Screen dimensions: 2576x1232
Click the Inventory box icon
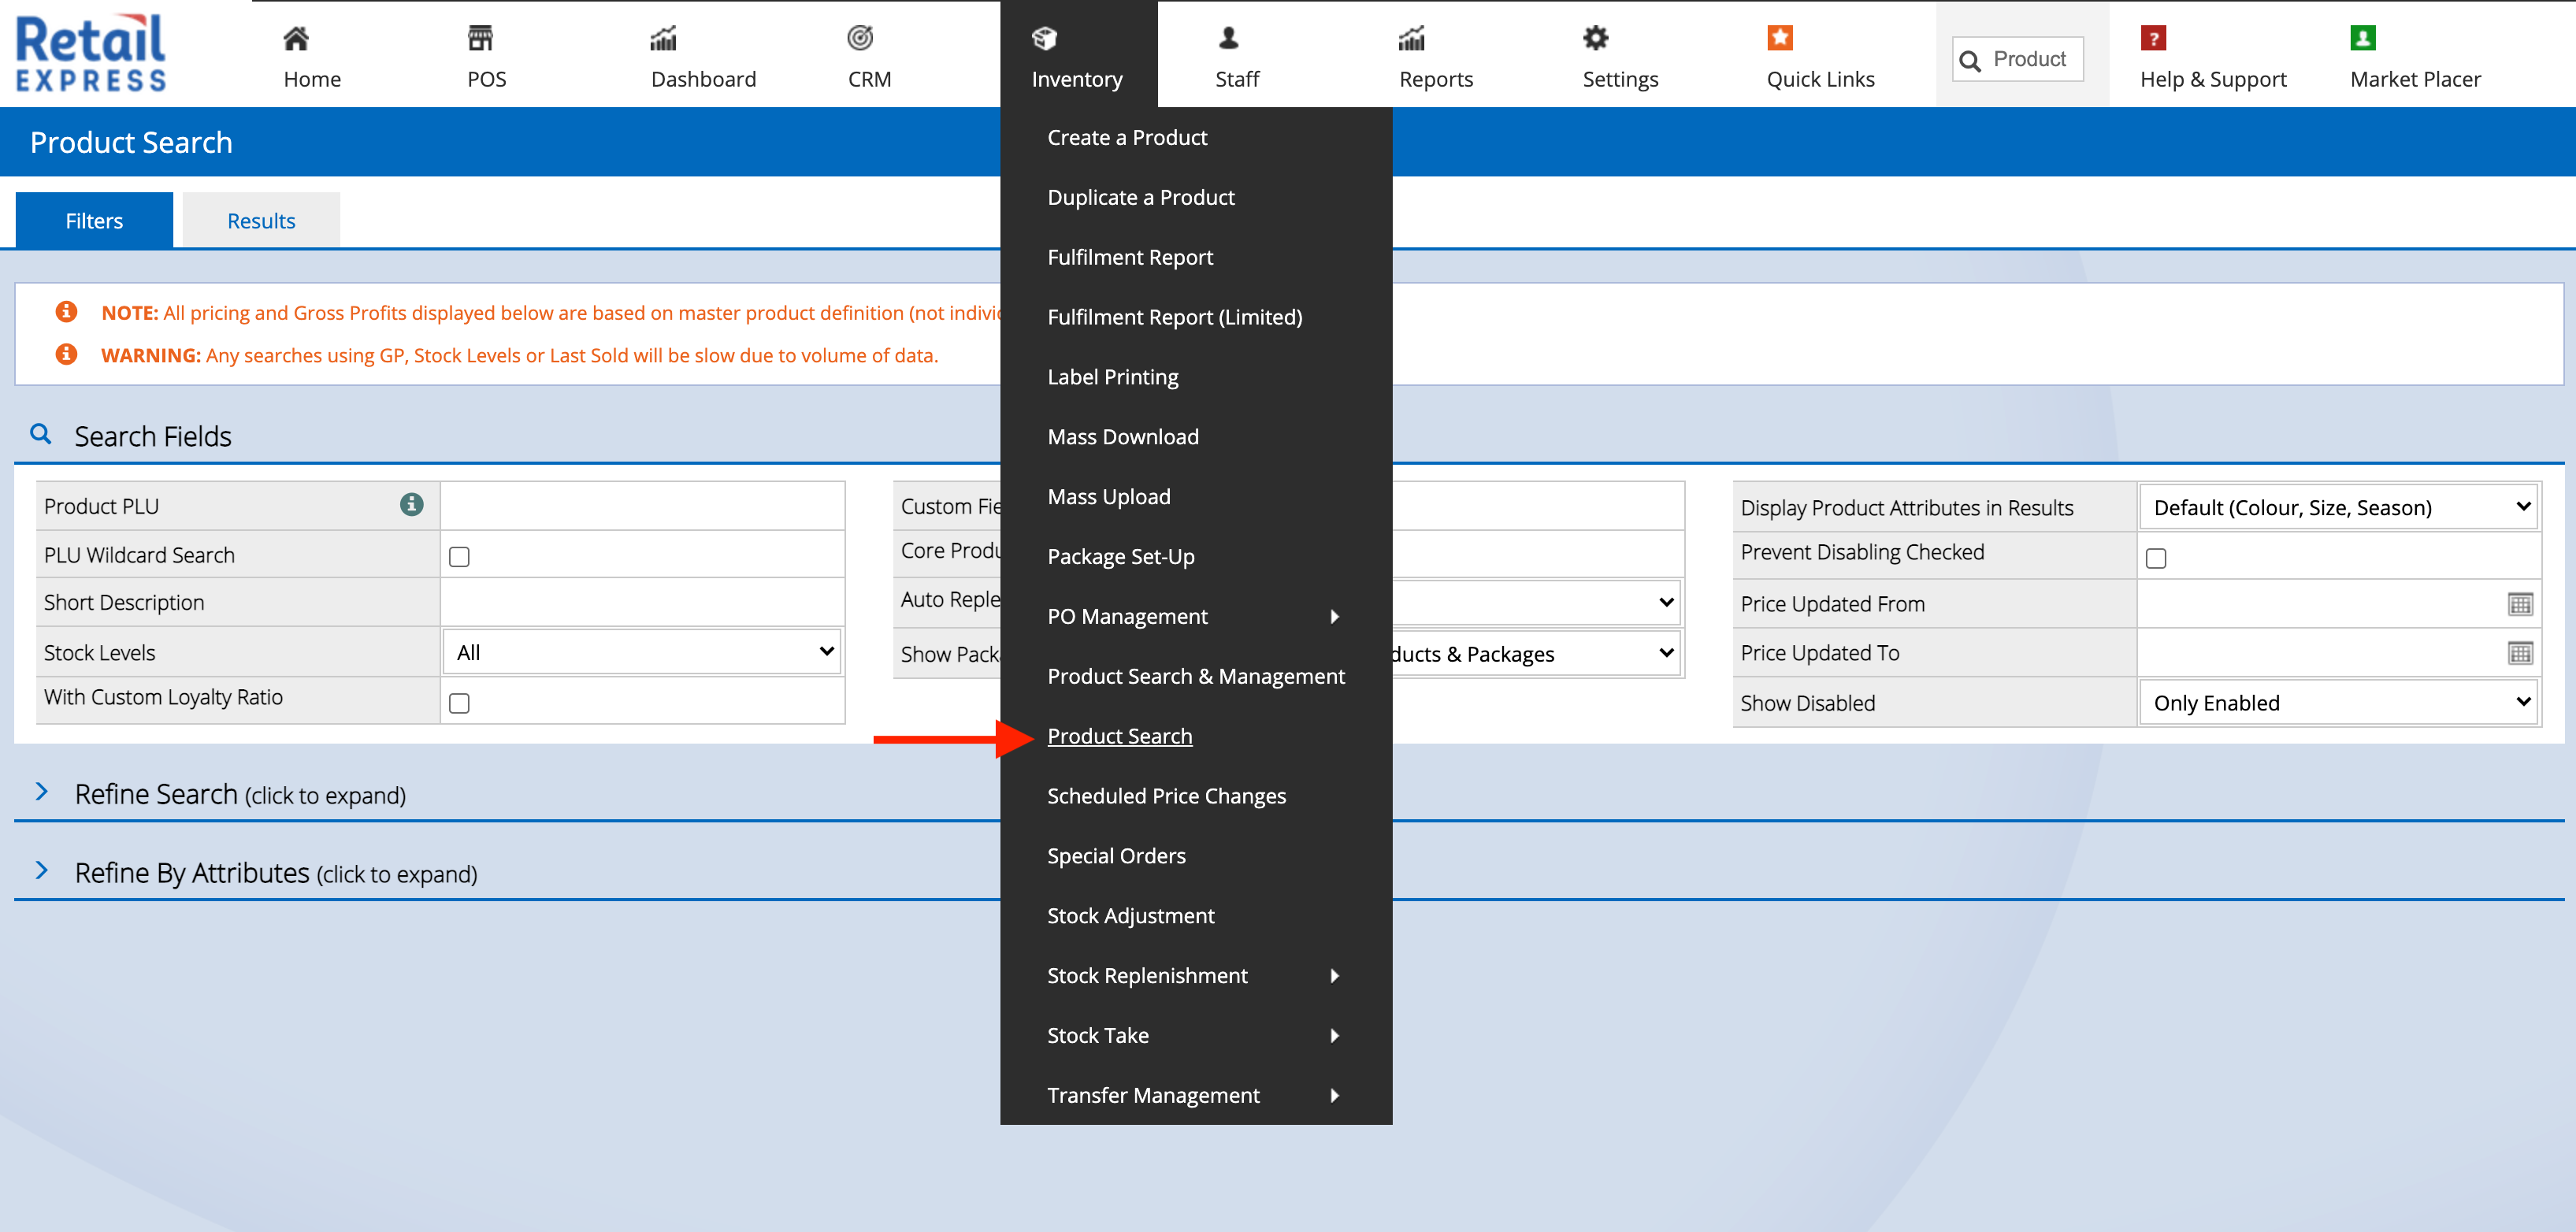(x=1044, y=38)
